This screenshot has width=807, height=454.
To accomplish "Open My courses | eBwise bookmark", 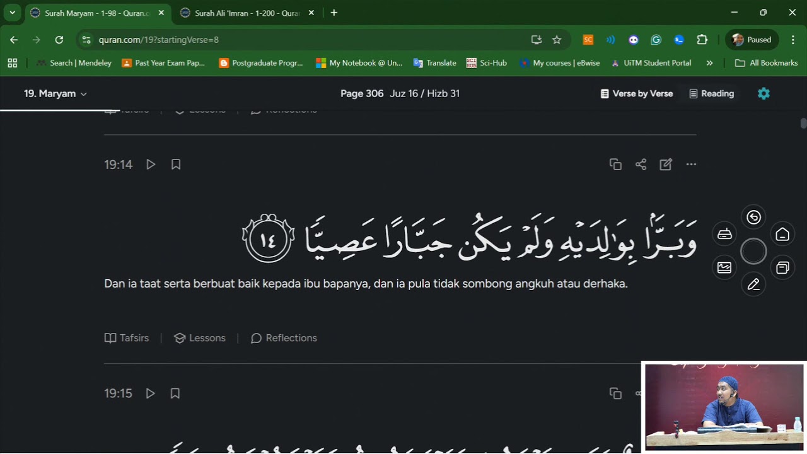I will (x=559, y=63).
